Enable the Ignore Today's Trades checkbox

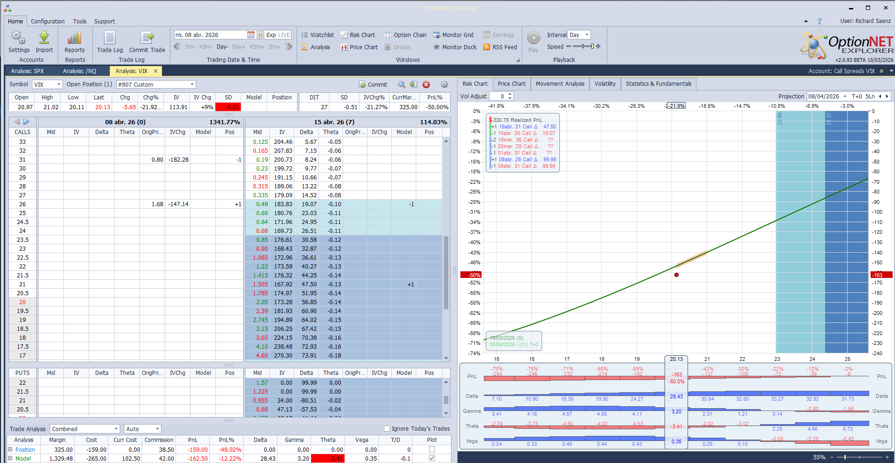[x=387, y=428]
